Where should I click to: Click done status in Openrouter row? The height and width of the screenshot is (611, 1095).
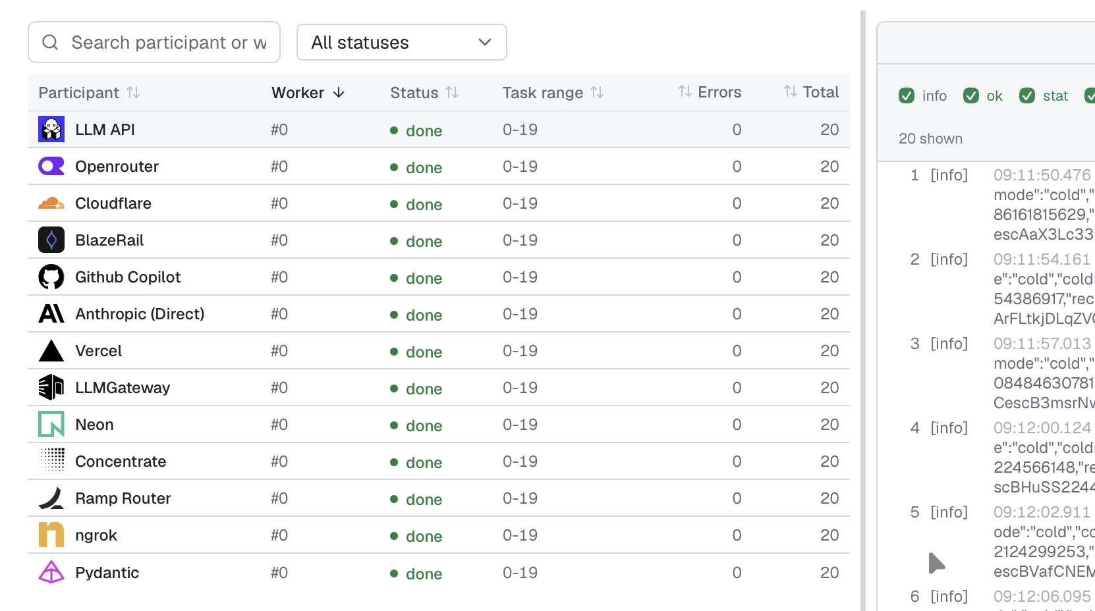(416, 167)
